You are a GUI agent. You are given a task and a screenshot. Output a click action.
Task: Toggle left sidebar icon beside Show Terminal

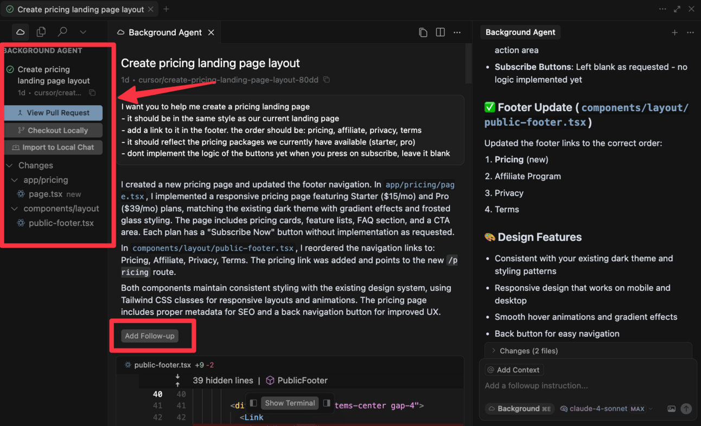point(253,403)
